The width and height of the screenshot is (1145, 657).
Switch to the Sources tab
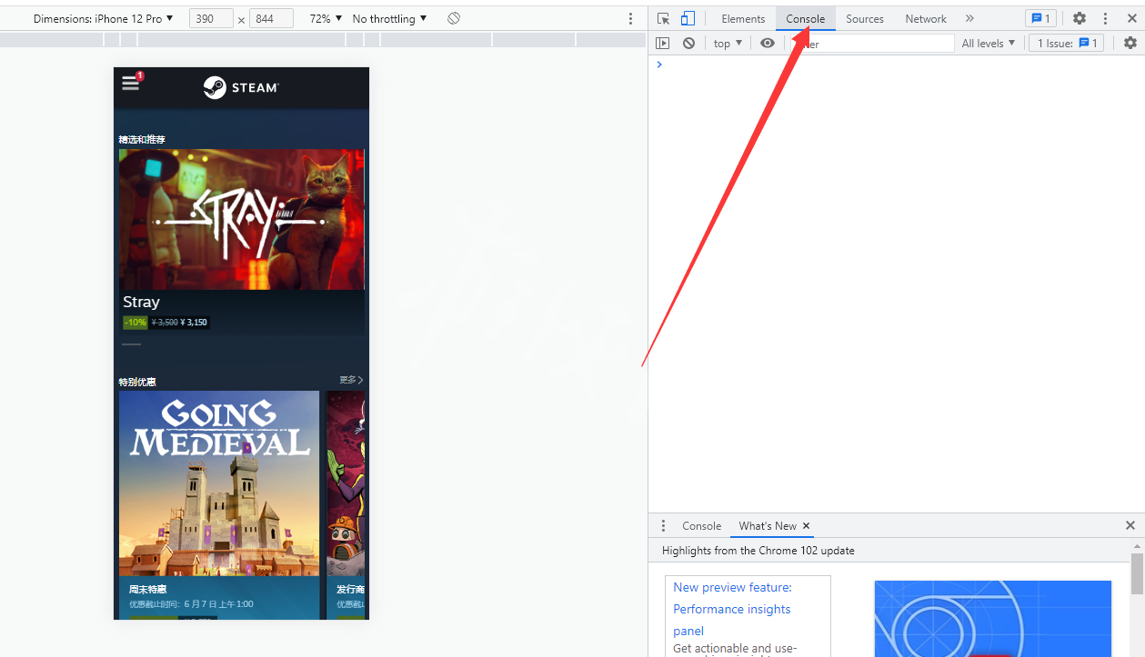pyautogui.click(x=865, y=18)
